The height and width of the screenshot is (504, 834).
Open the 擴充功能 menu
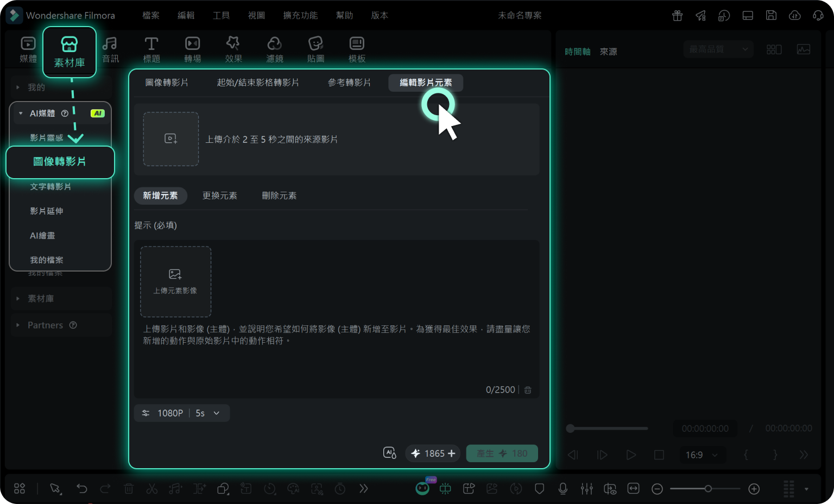[x=301, y=15]
